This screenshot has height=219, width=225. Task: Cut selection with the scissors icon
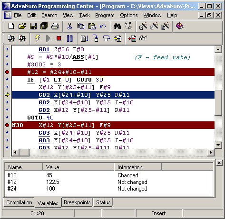coord(69,26)
